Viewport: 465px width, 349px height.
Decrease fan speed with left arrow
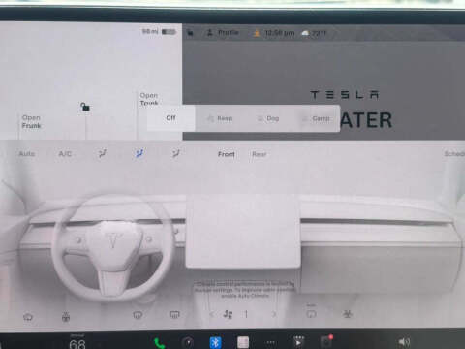pyautogui.click(x=211, y=314)
